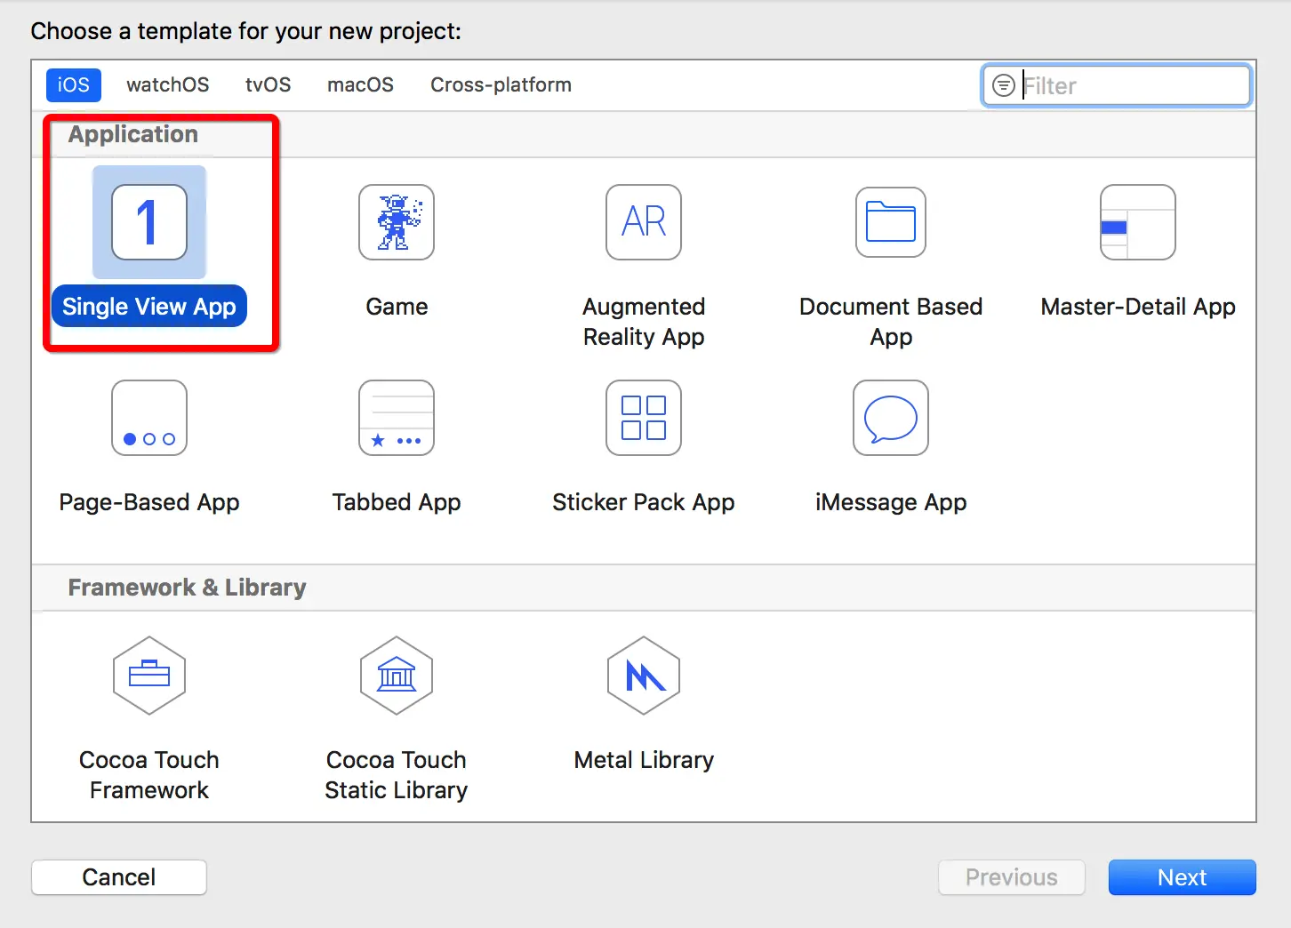
Task: Open the Cross-platform tab
Action: coord(501,85)
